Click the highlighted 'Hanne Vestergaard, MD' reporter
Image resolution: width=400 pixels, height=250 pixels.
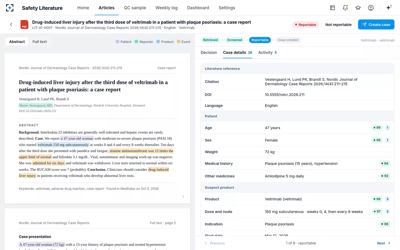(x=36, y=105)
